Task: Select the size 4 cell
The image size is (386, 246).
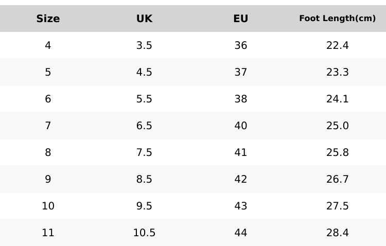Action: (x=48, y=46)
